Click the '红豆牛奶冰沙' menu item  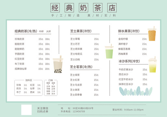point(126,79)
